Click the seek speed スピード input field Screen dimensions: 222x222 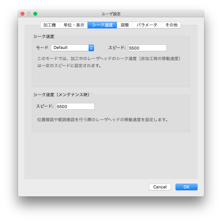[148, 48]
